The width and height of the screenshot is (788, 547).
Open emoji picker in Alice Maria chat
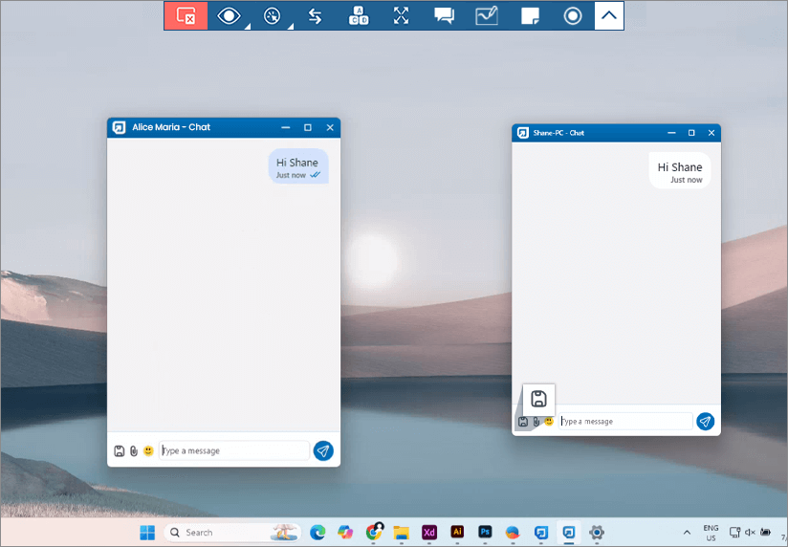[x=148, y=450]
